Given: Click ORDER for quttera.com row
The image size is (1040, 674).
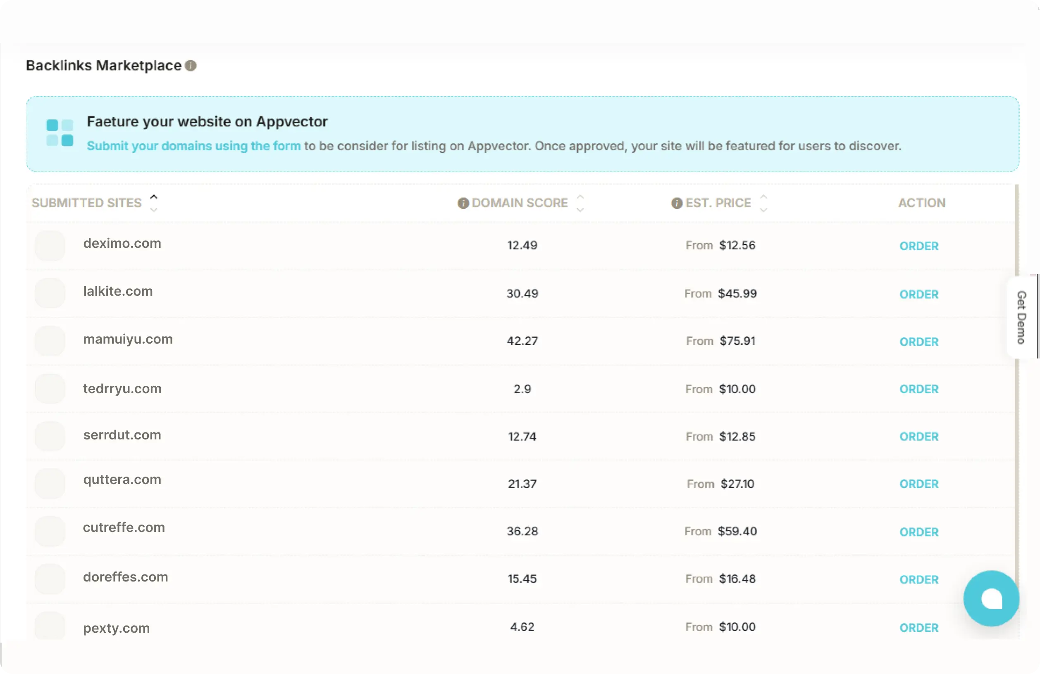Looking at the screenshot, I should point(918,484).
